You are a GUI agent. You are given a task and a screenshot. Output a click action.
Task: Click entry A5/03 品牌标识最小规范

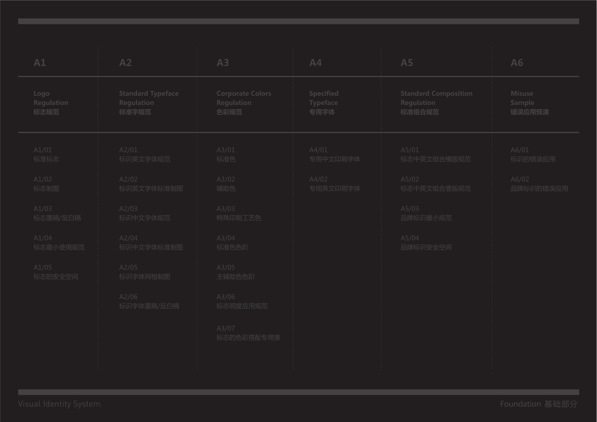(x=426, y=213)
